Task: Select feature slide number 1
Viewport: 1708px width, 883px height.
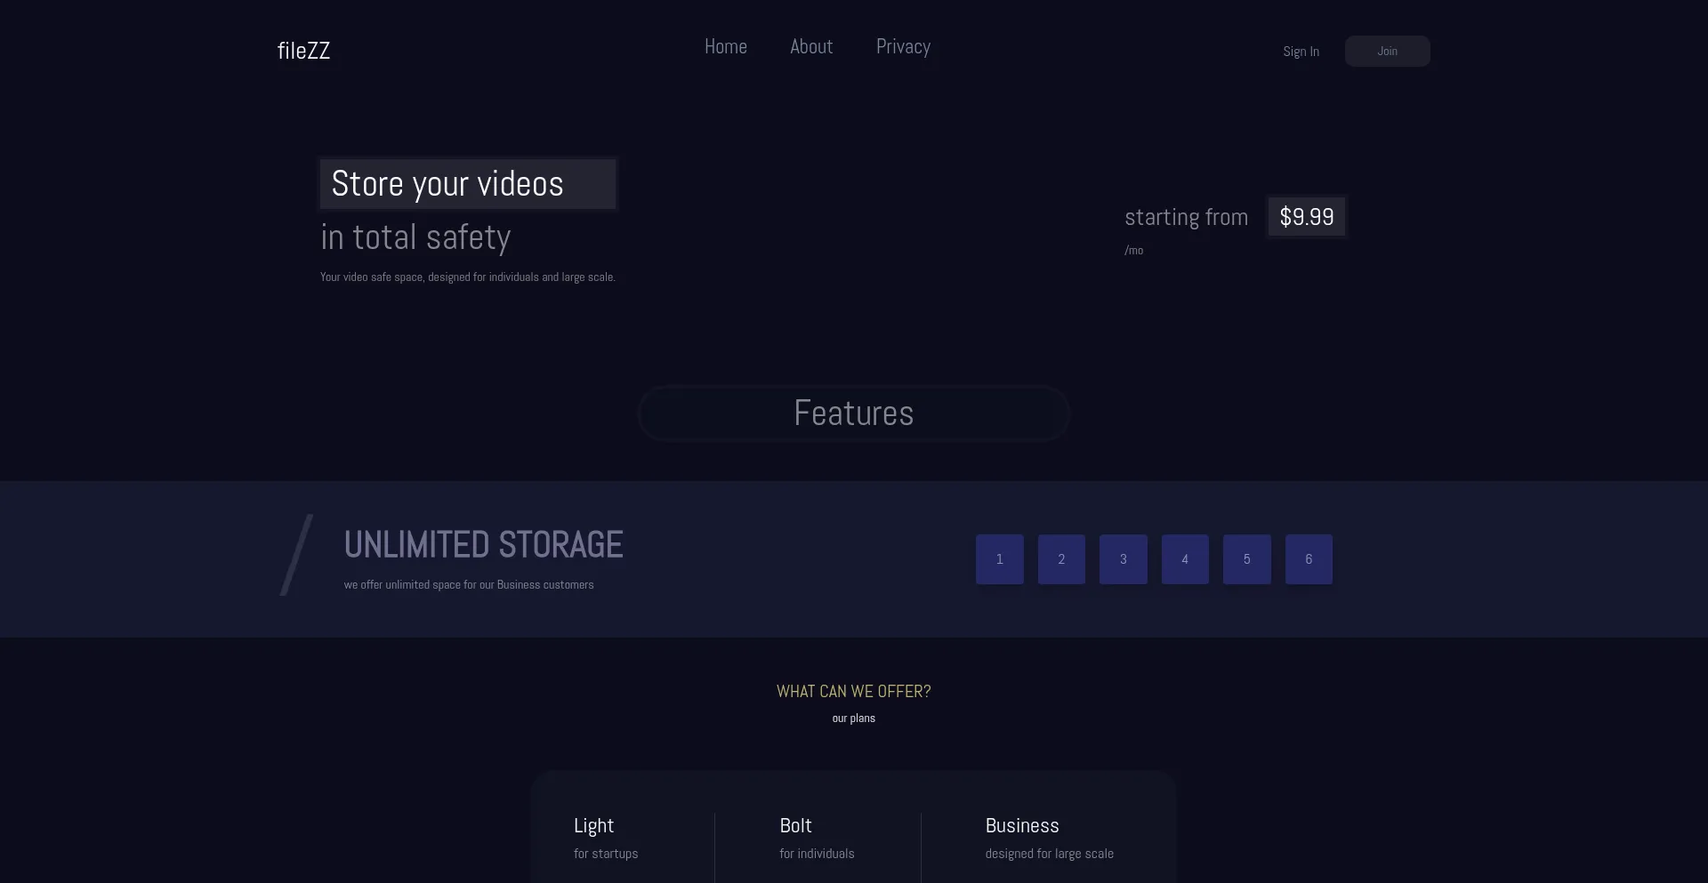Action: pyautogui.click(x=999, y=559)
